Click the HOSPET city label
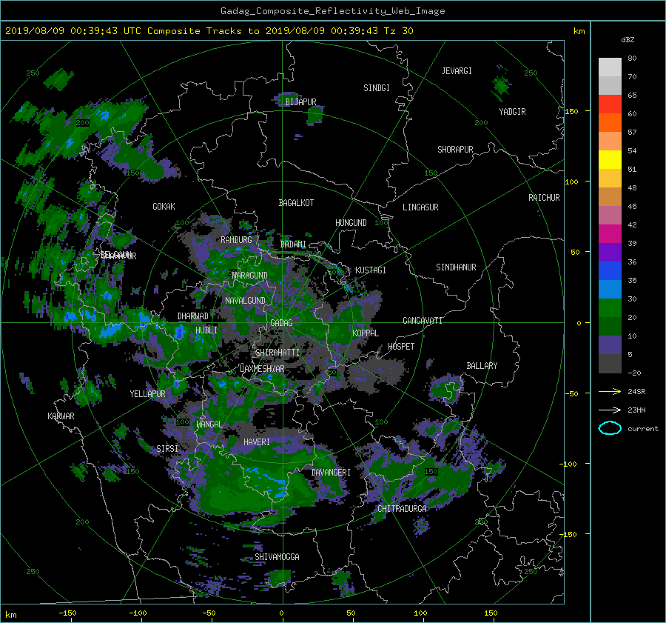The height and width of the screenshot is (623, 666). 401,347
